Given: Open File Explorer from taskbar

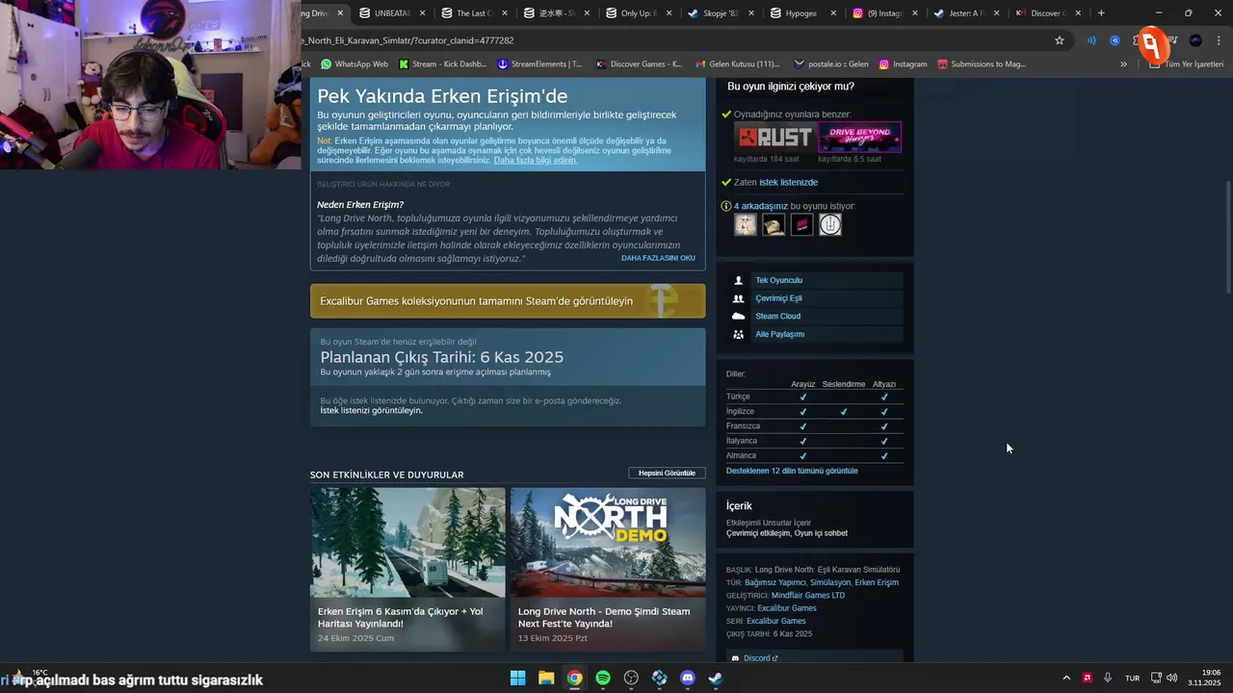Looking at the screenshot, I should point(546,678).
